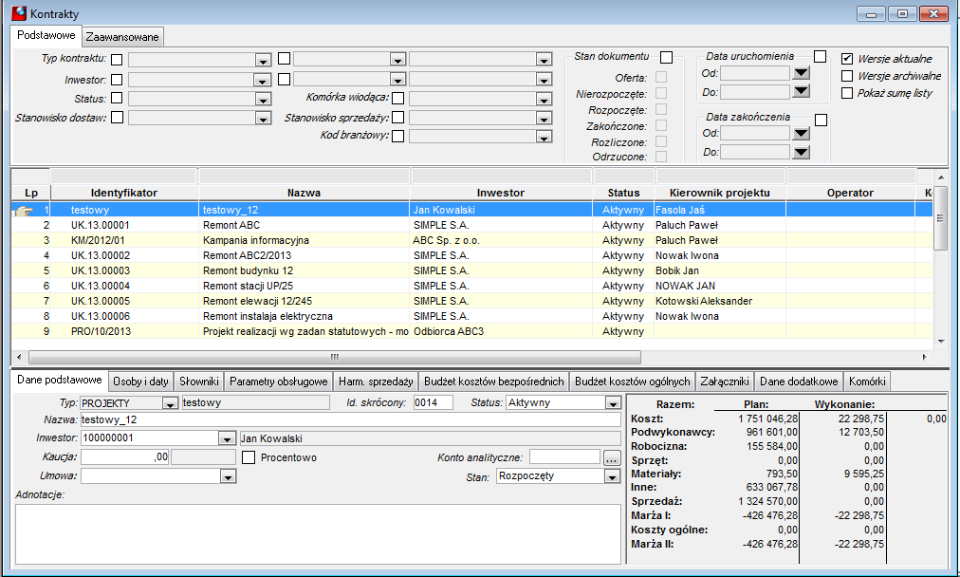Screen dimensions: 960x577
Task: Check Wersje archiwalne
Action: coord(847,76)
